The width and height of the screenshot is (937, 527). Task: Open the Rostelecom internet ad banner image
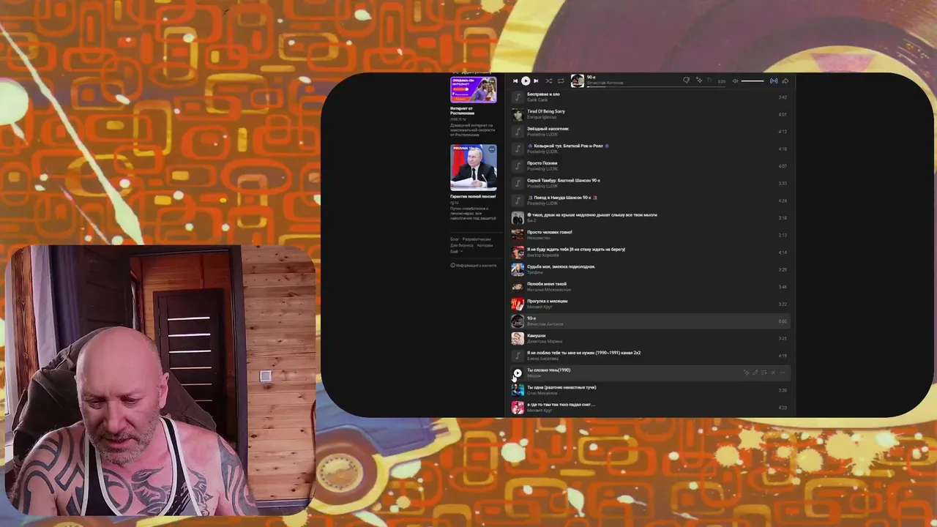tap(474, 89)
